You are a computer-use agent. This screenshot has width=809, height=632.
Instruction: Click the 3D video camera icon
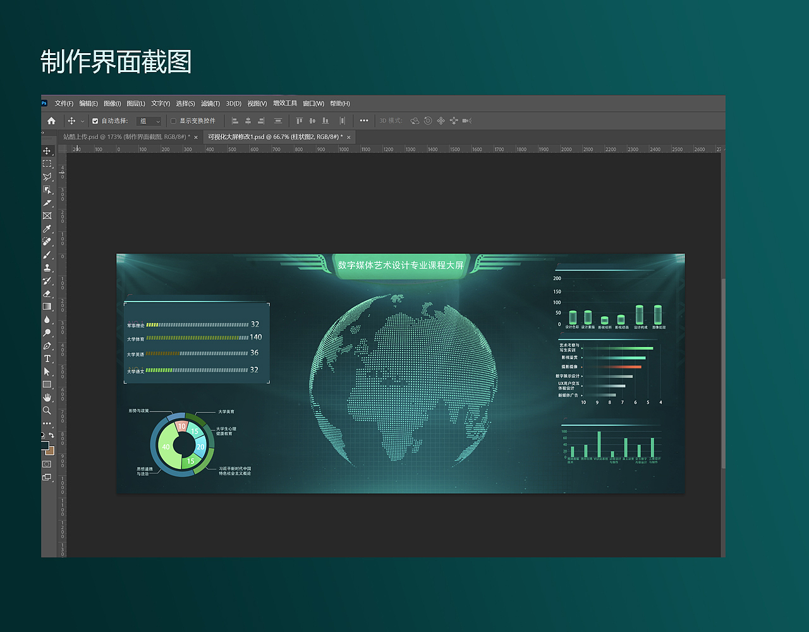[x=467, y=121]
